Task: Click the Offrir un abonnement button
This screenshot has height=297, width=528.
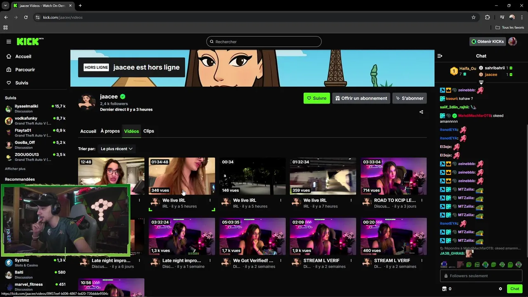Action: [361, 98]
